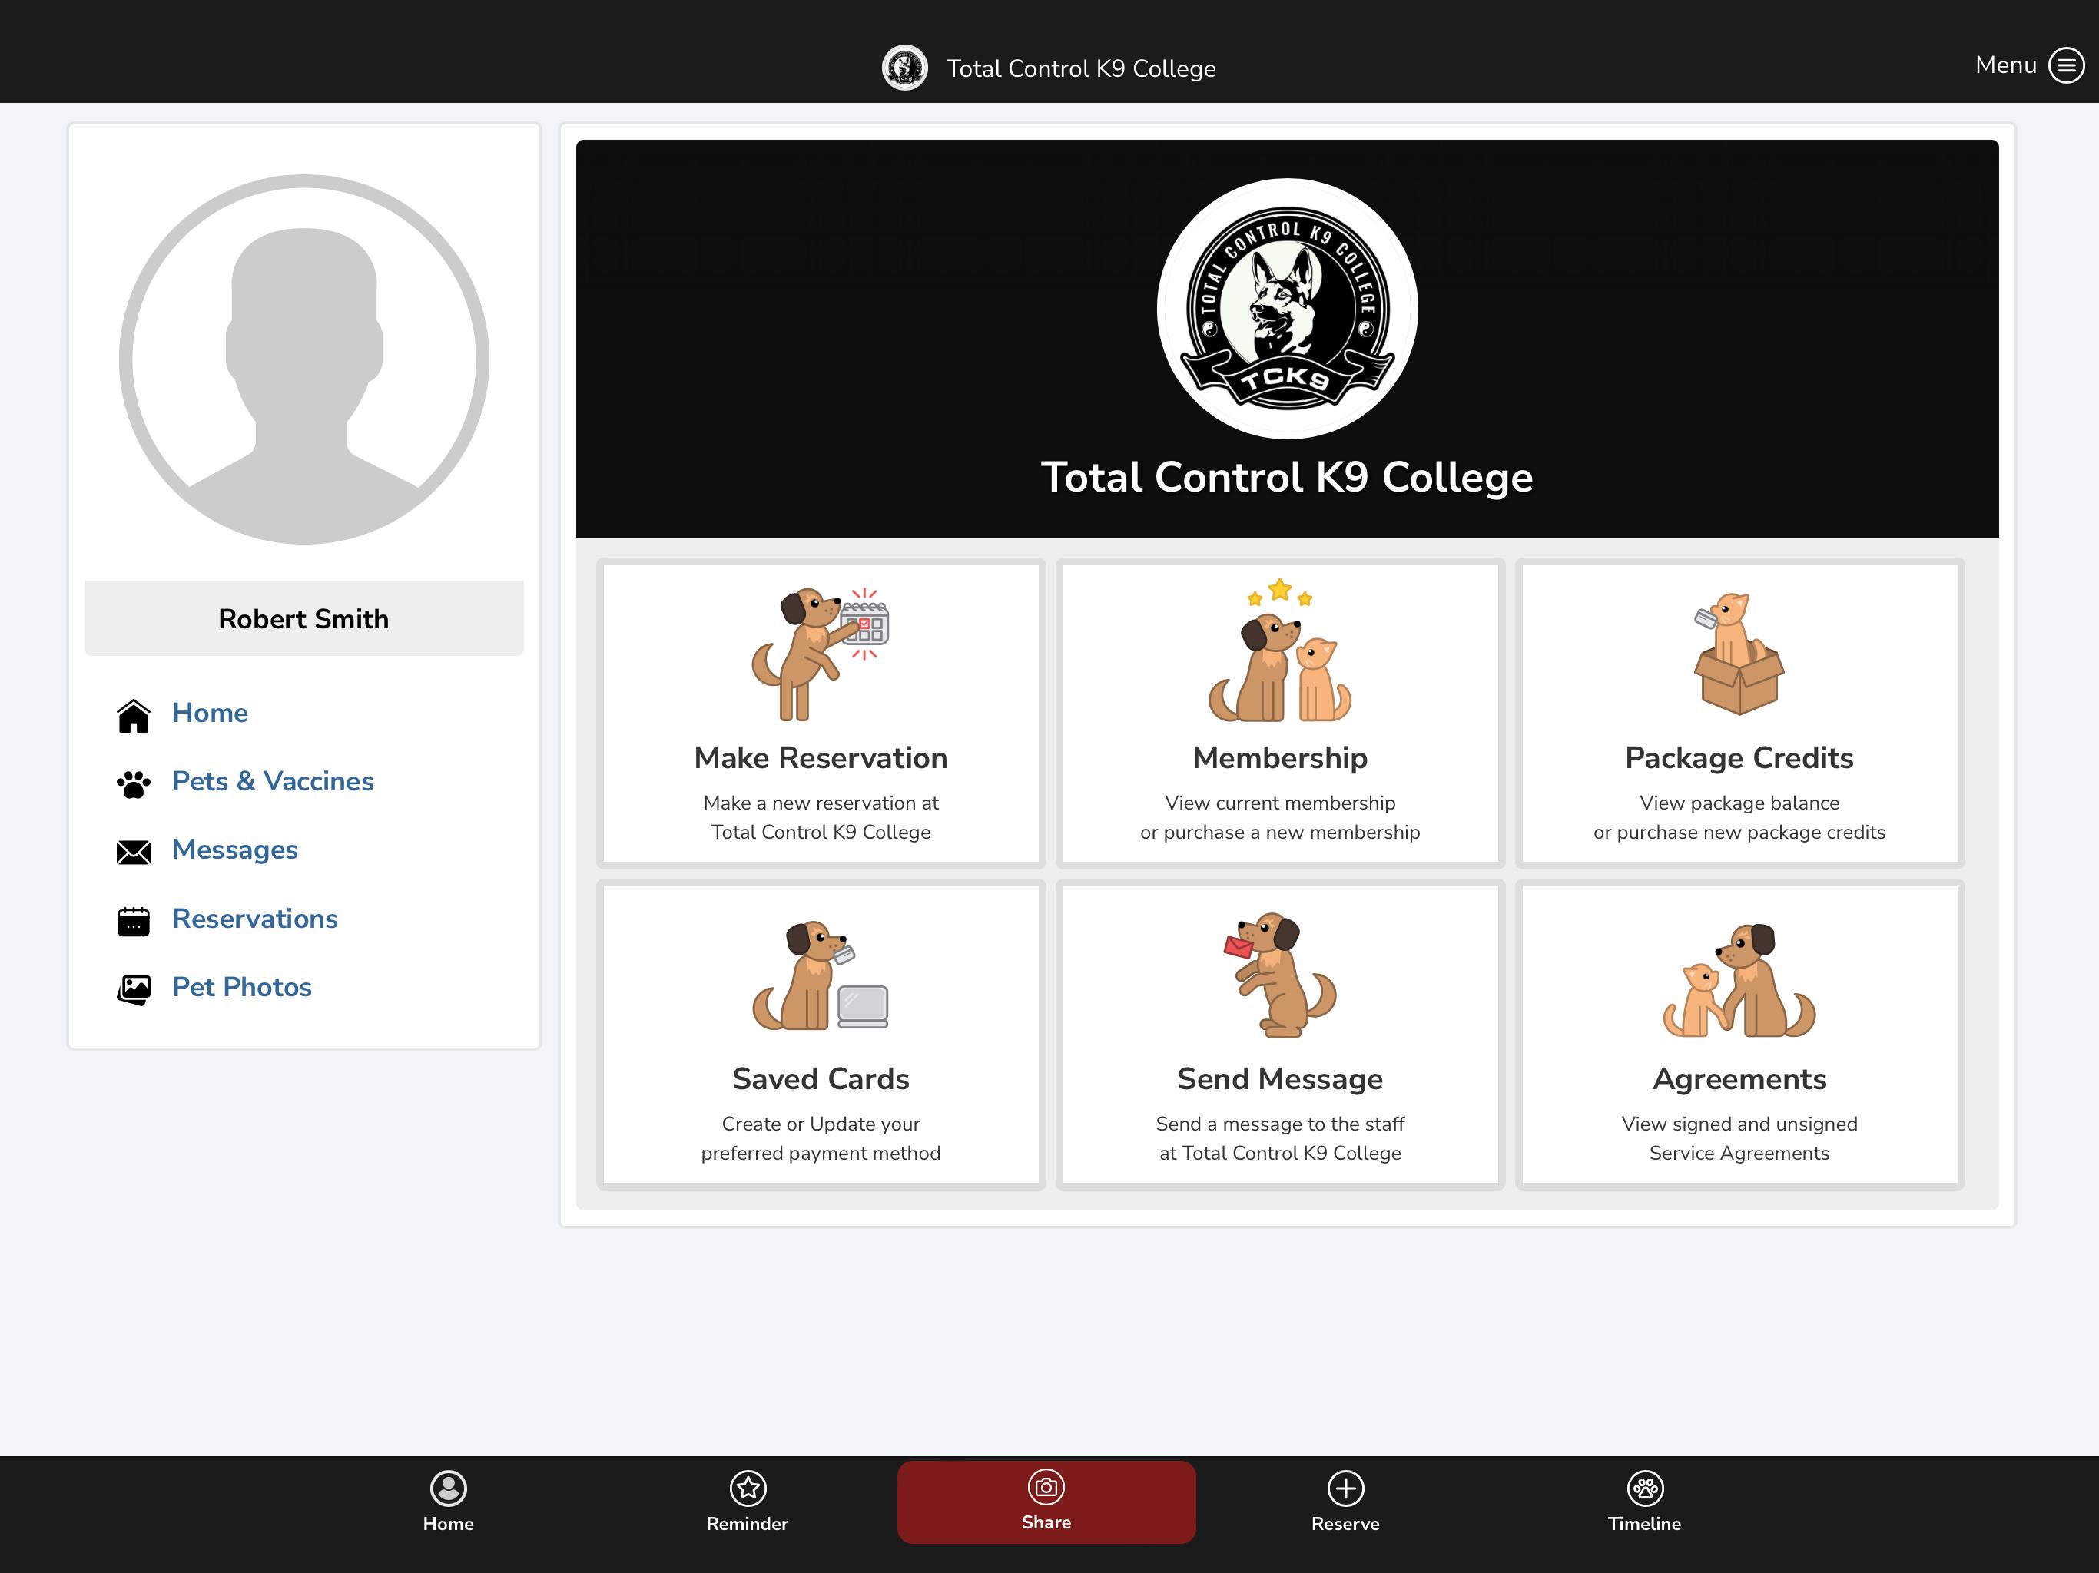The image size is (2099, 1573).
Task: Tap the plus icon above Reserve
Action: click(1345, 1488)
